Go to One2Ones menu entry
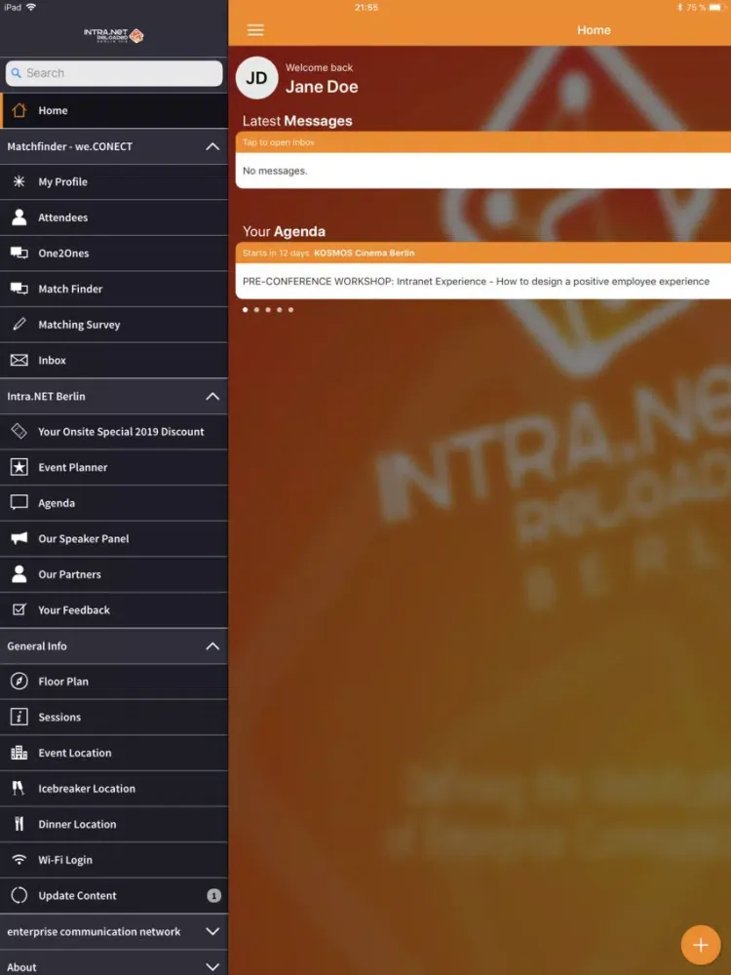 coord(114,253)
